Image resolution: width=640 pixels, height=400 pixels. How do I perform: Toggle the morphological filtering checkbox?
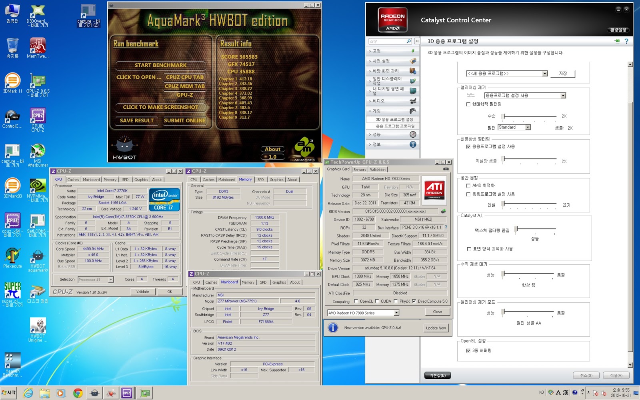(468, 104)
